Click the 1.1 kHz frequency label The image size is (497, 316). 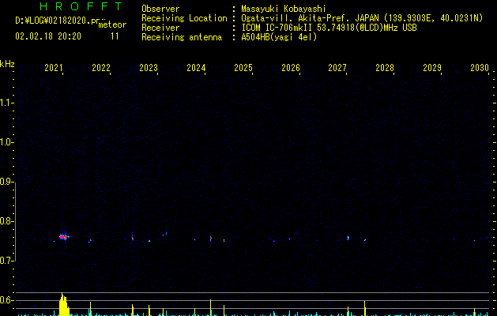point(6,103)
